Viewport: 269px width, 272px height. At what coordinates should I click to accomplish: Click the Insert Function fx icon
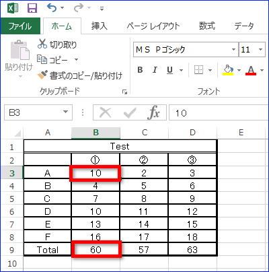(153, 112)
